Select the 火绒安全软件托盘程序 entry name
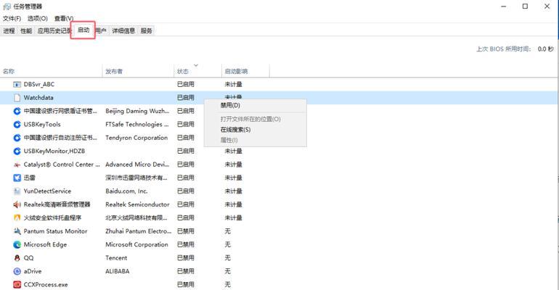 click(x=52, y=217)
